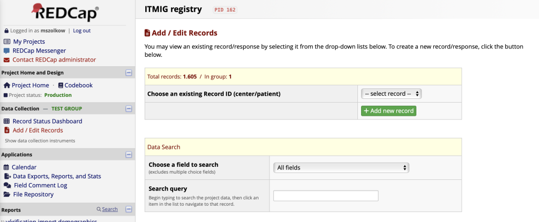Click the Search query text field
The width and height of the screenshot is (539, 222).
(x=326, y=196)
